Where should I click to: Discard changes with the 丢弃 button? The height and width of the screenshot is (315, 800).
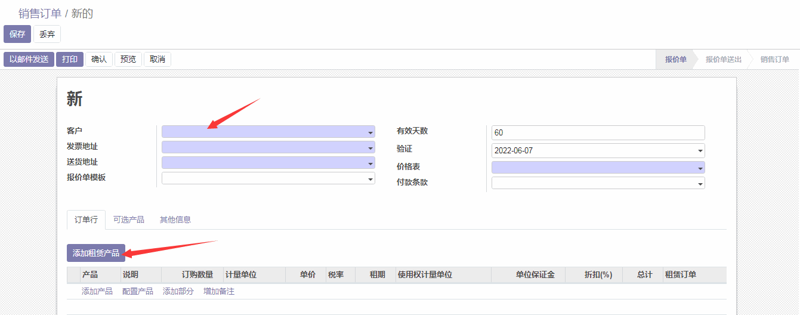[x=47, y=34]
